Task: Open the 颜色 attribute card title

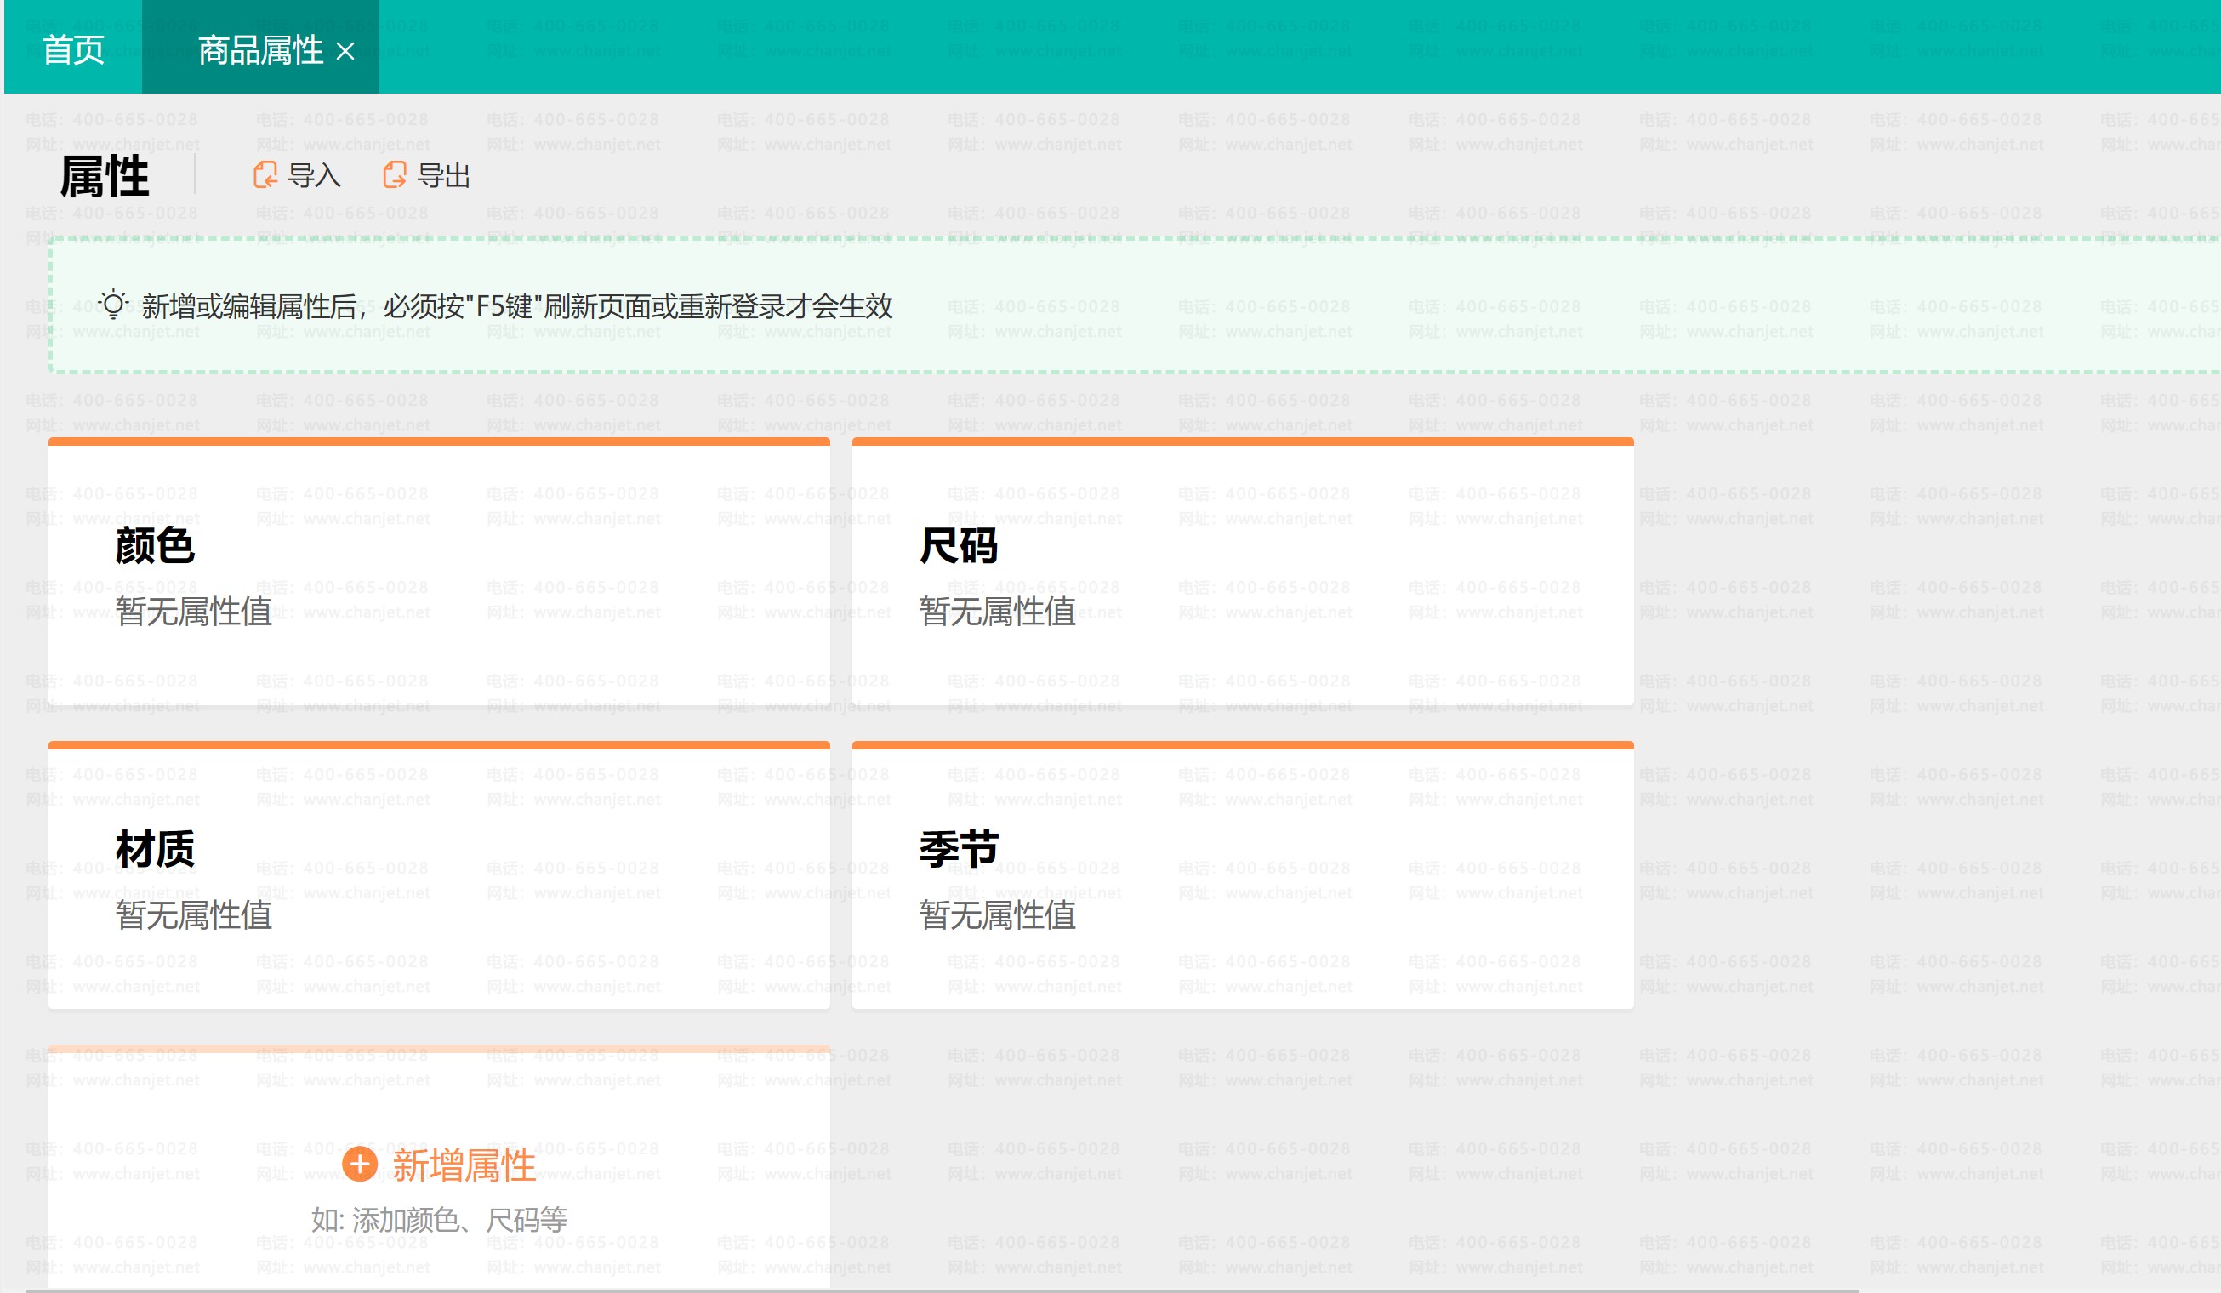Action: tap(155, 544)
